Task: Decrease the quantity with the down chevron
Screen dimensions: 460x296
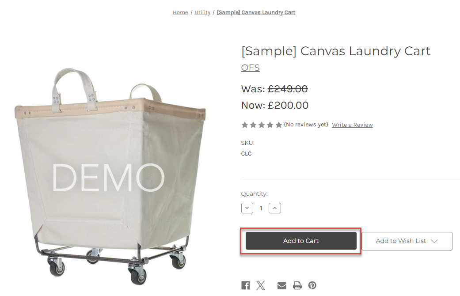Action: pos(247,208)
